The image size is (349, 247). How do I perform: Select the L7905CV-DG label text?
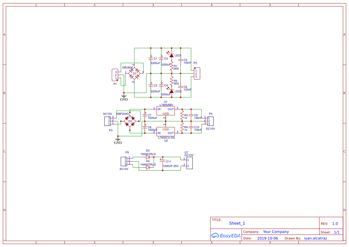tap(167, 138)
